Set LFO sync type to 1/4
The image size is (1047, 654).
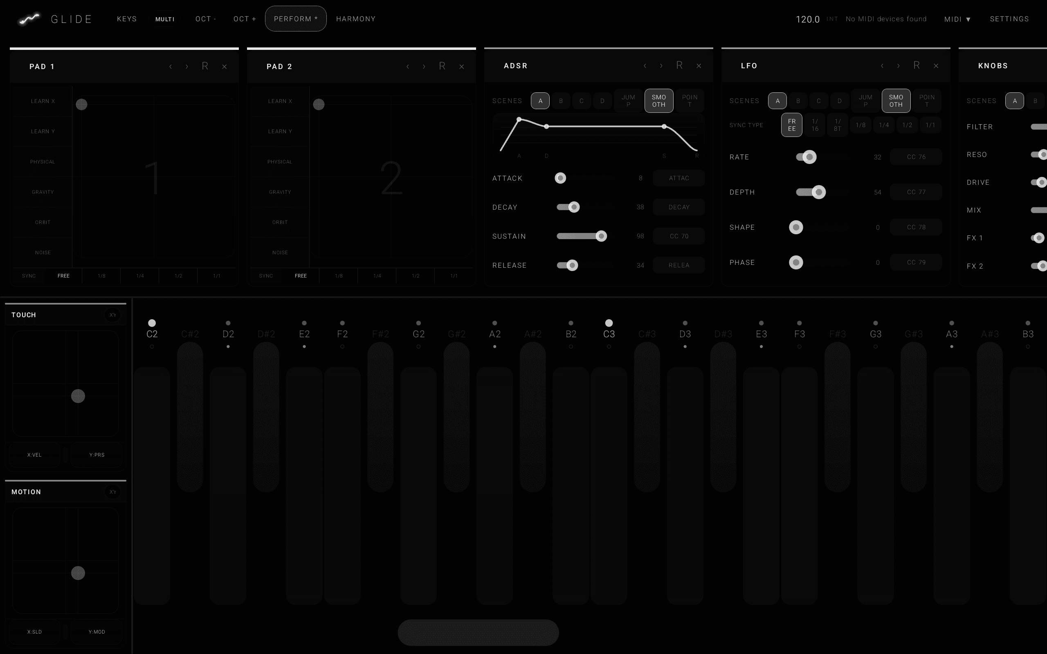[884, 125]
